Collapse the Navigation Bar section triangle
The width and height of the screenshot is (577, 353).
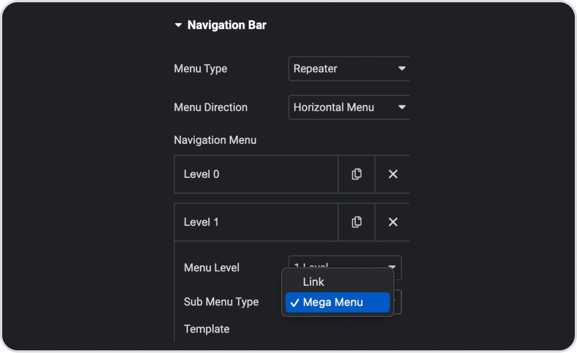pyautogui.click(x=178, y=25)
